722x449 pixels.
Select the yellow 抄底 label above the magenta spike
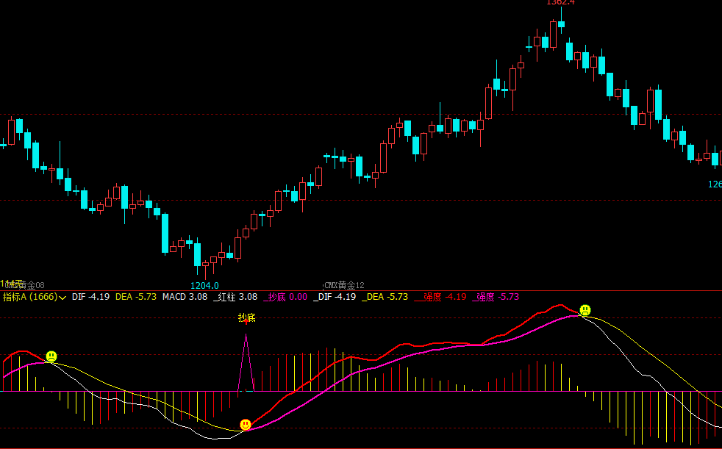(x=246, y=317)
